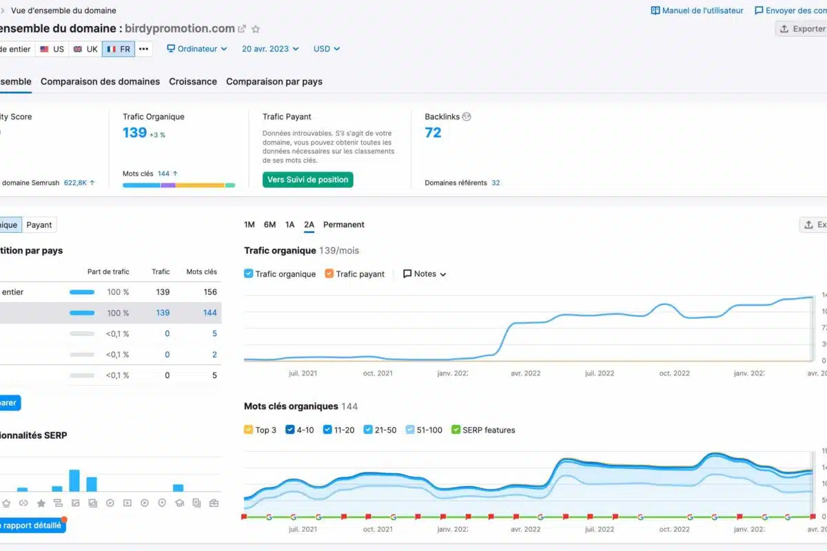
Task: Uncheck the Trafic organique checkbox
Action: coord(249,274)
